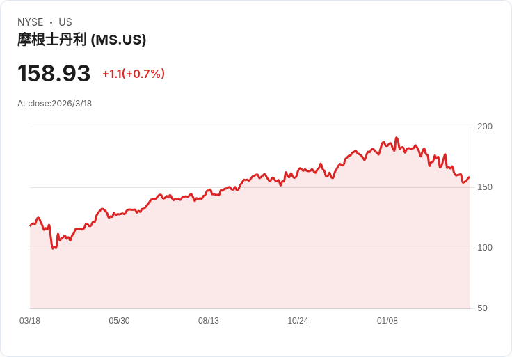Select the +1.1(+0.7%) price change
Viewport: 512px width, 357px height.
[x=134, y=74]
